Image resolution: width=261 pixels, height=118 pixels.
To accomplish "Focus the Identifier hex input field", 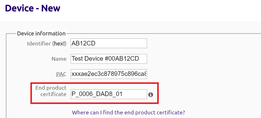I will coord(109,43).
